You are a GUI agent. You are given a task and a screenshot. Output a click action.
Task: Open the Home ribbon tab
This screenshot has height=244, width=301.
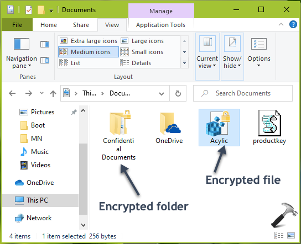(49, 25)
